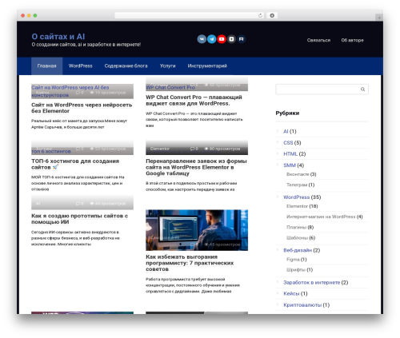Open the Заработок в интернете category
The width and height of the screenshot is (400, 338).
[x=311, y=282]
